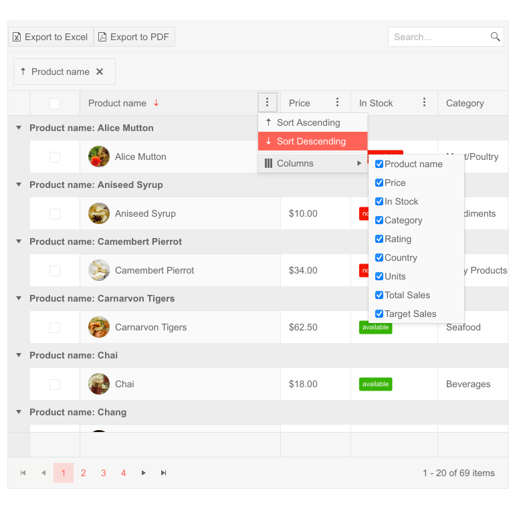
Task: Collapse the Aniseed Syrup group
Action: (19, 185)
